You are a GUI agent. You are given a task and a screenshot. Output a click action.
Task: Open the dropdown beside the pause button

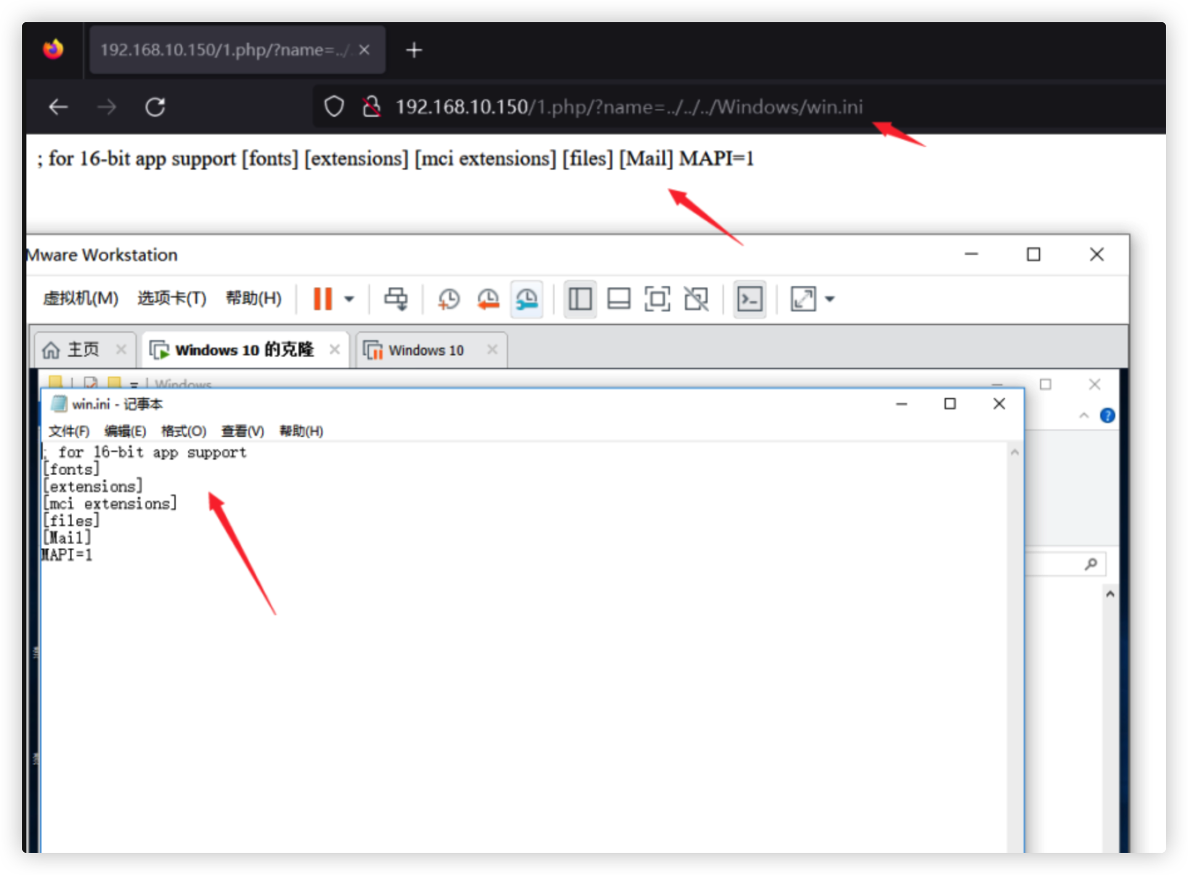pyautogui.click(x=349, y=299)
